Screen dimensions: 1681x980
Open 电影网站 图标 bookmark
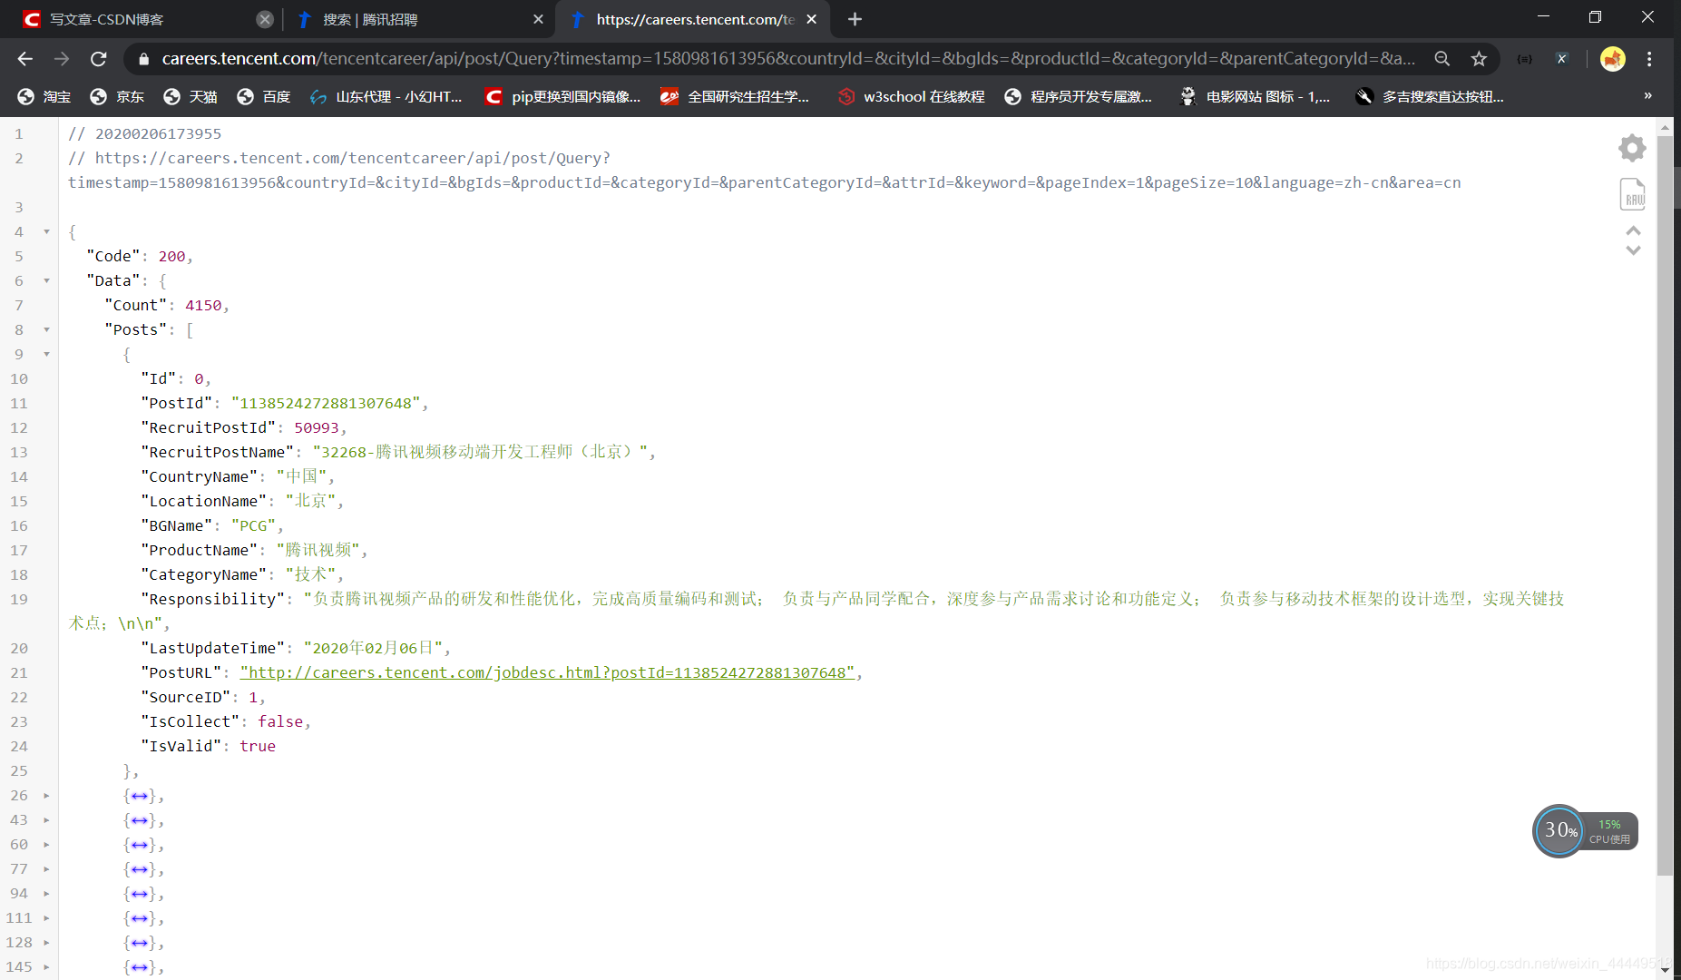(x=1255, y=96)
